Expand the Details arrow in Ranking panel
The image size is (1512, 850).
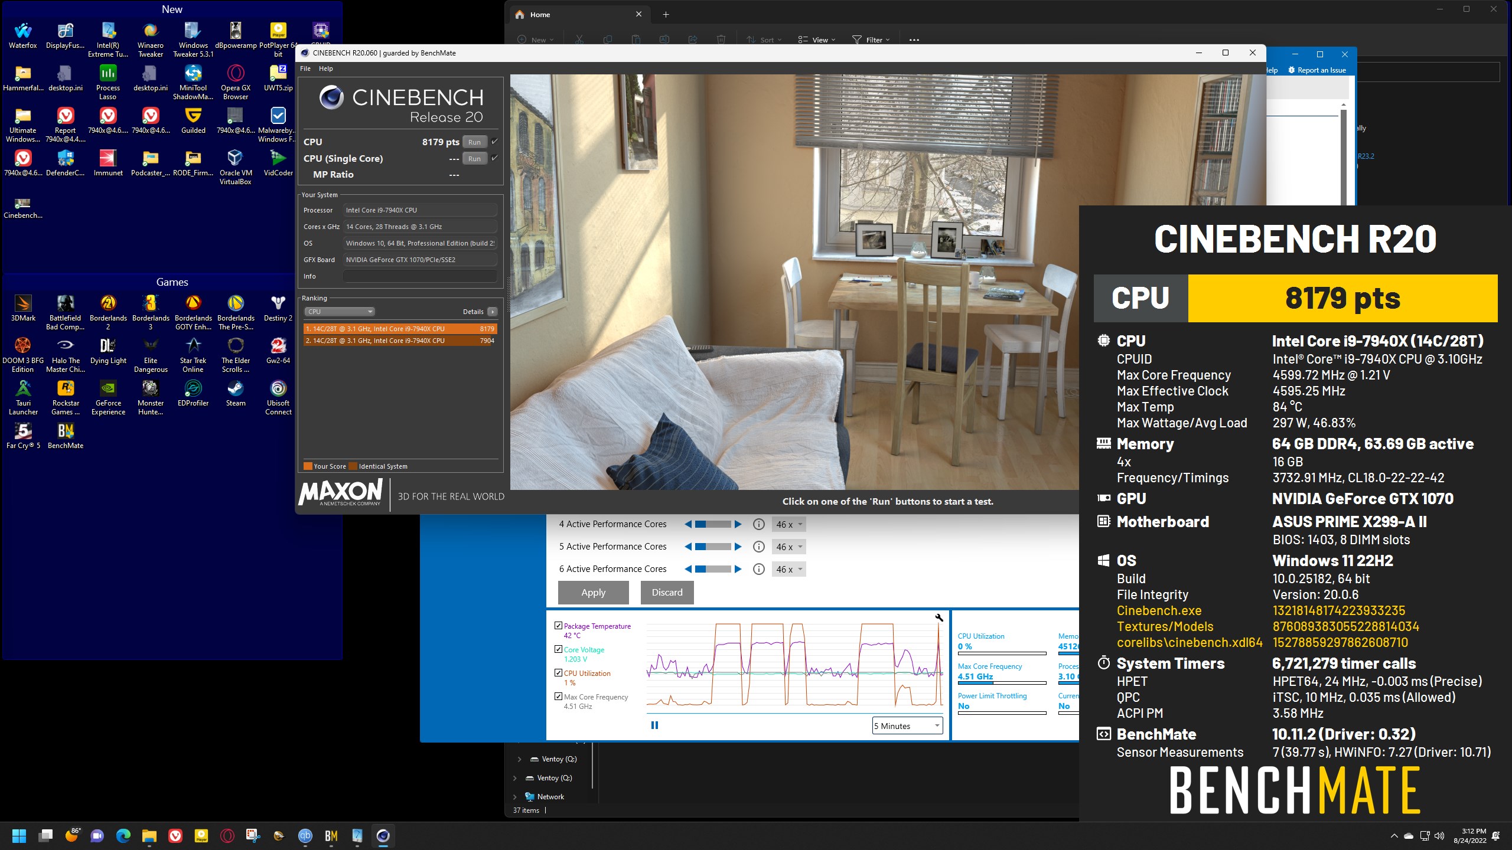tap(493, 312)
